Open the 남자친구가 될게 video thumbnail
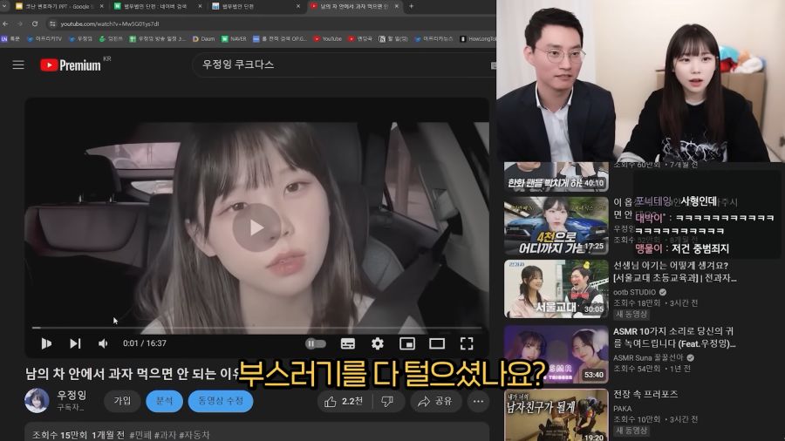 [556, 416]
